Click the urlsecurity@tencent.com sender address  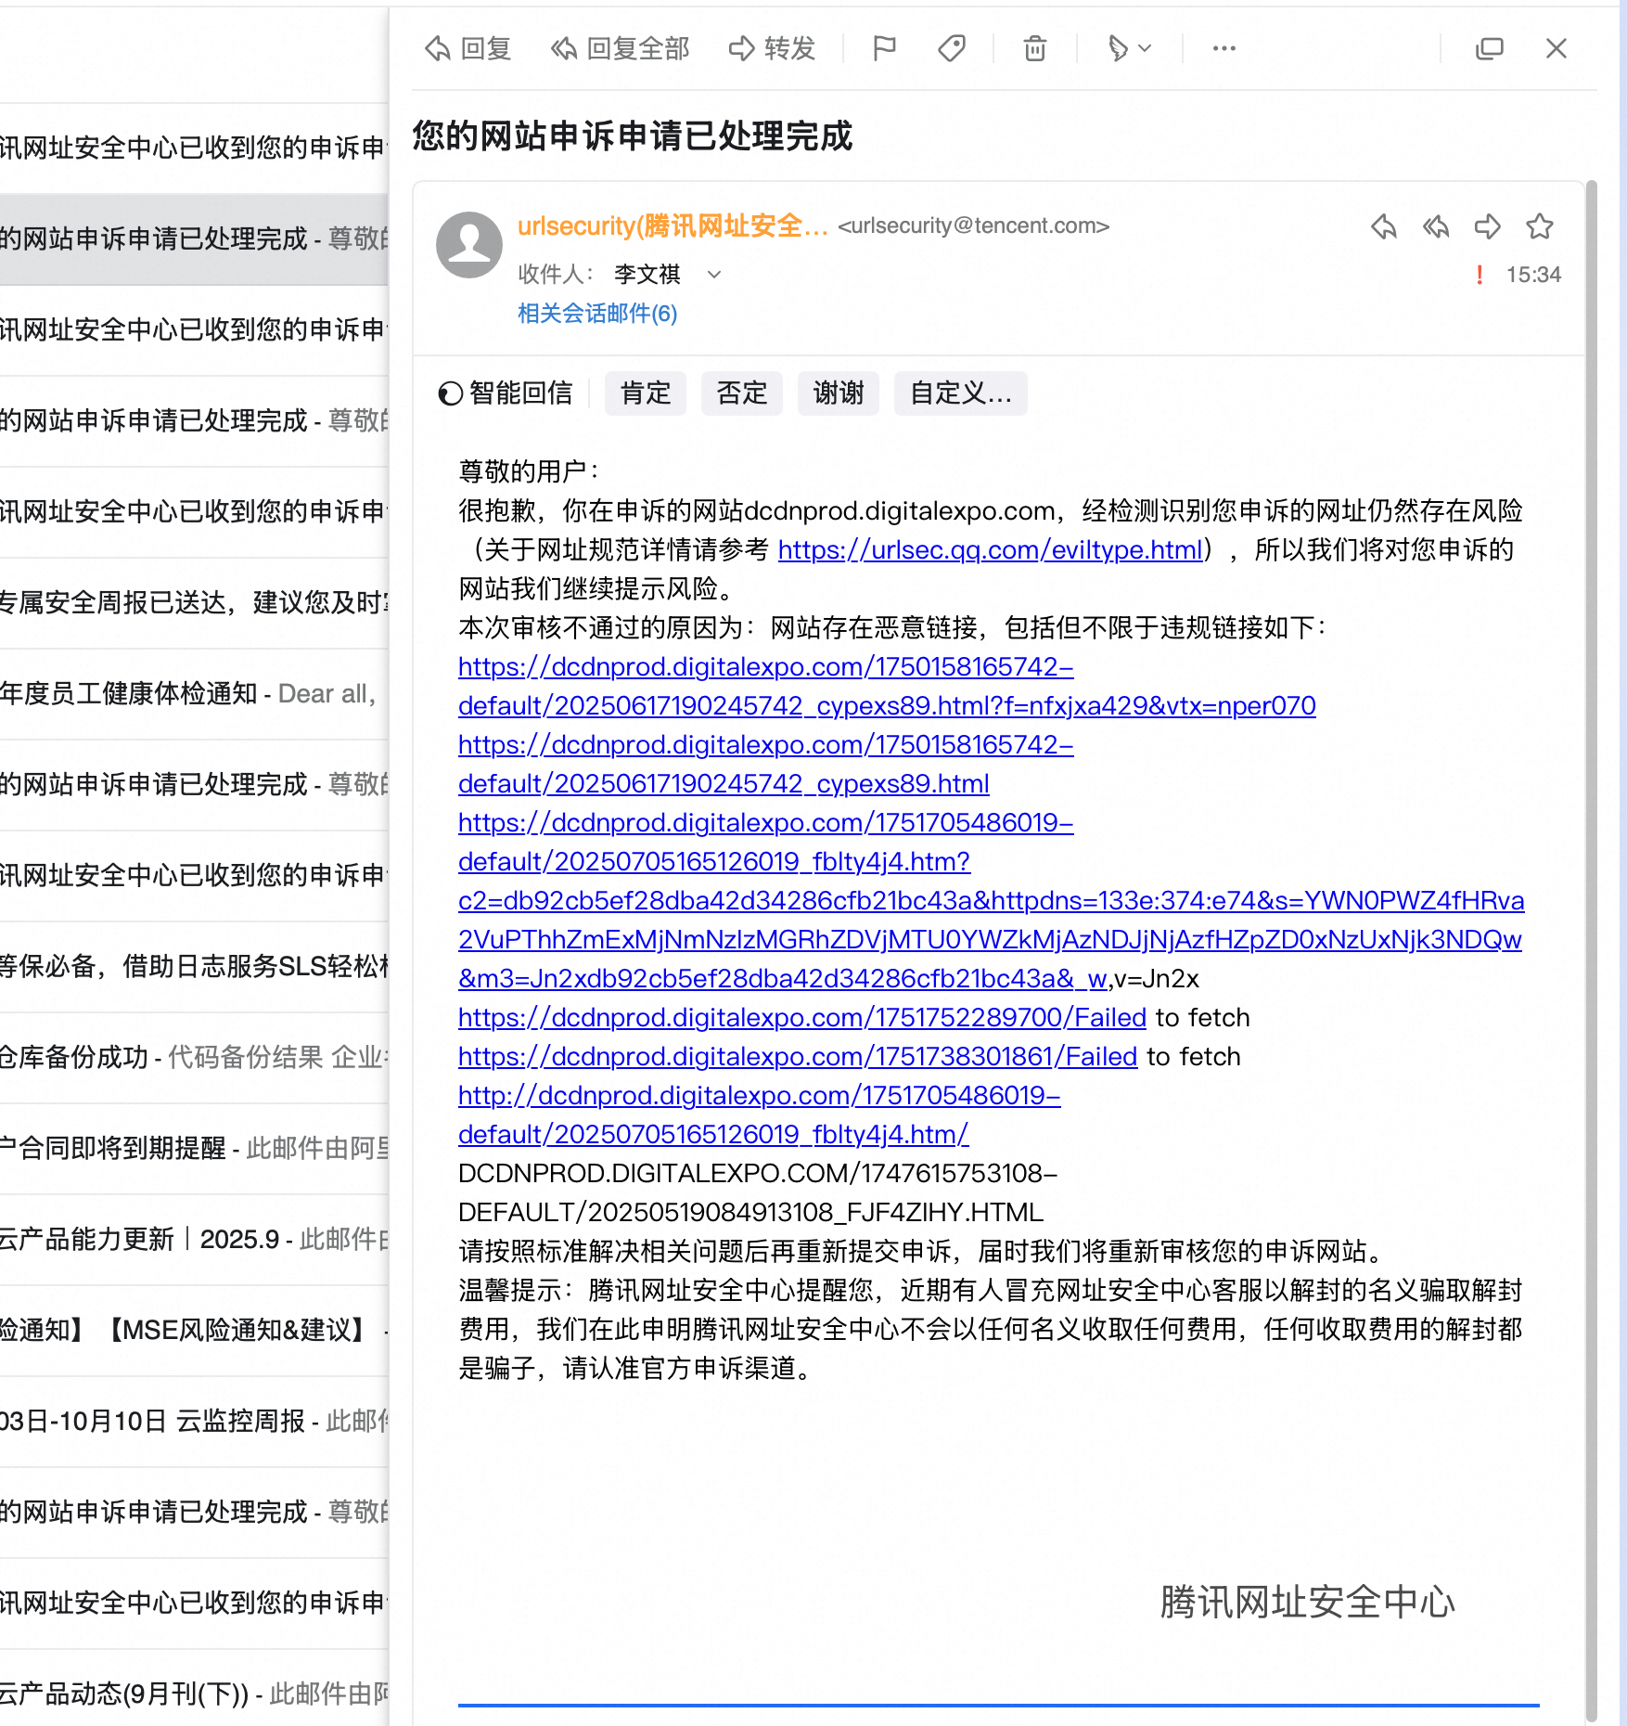coord(974,226)
